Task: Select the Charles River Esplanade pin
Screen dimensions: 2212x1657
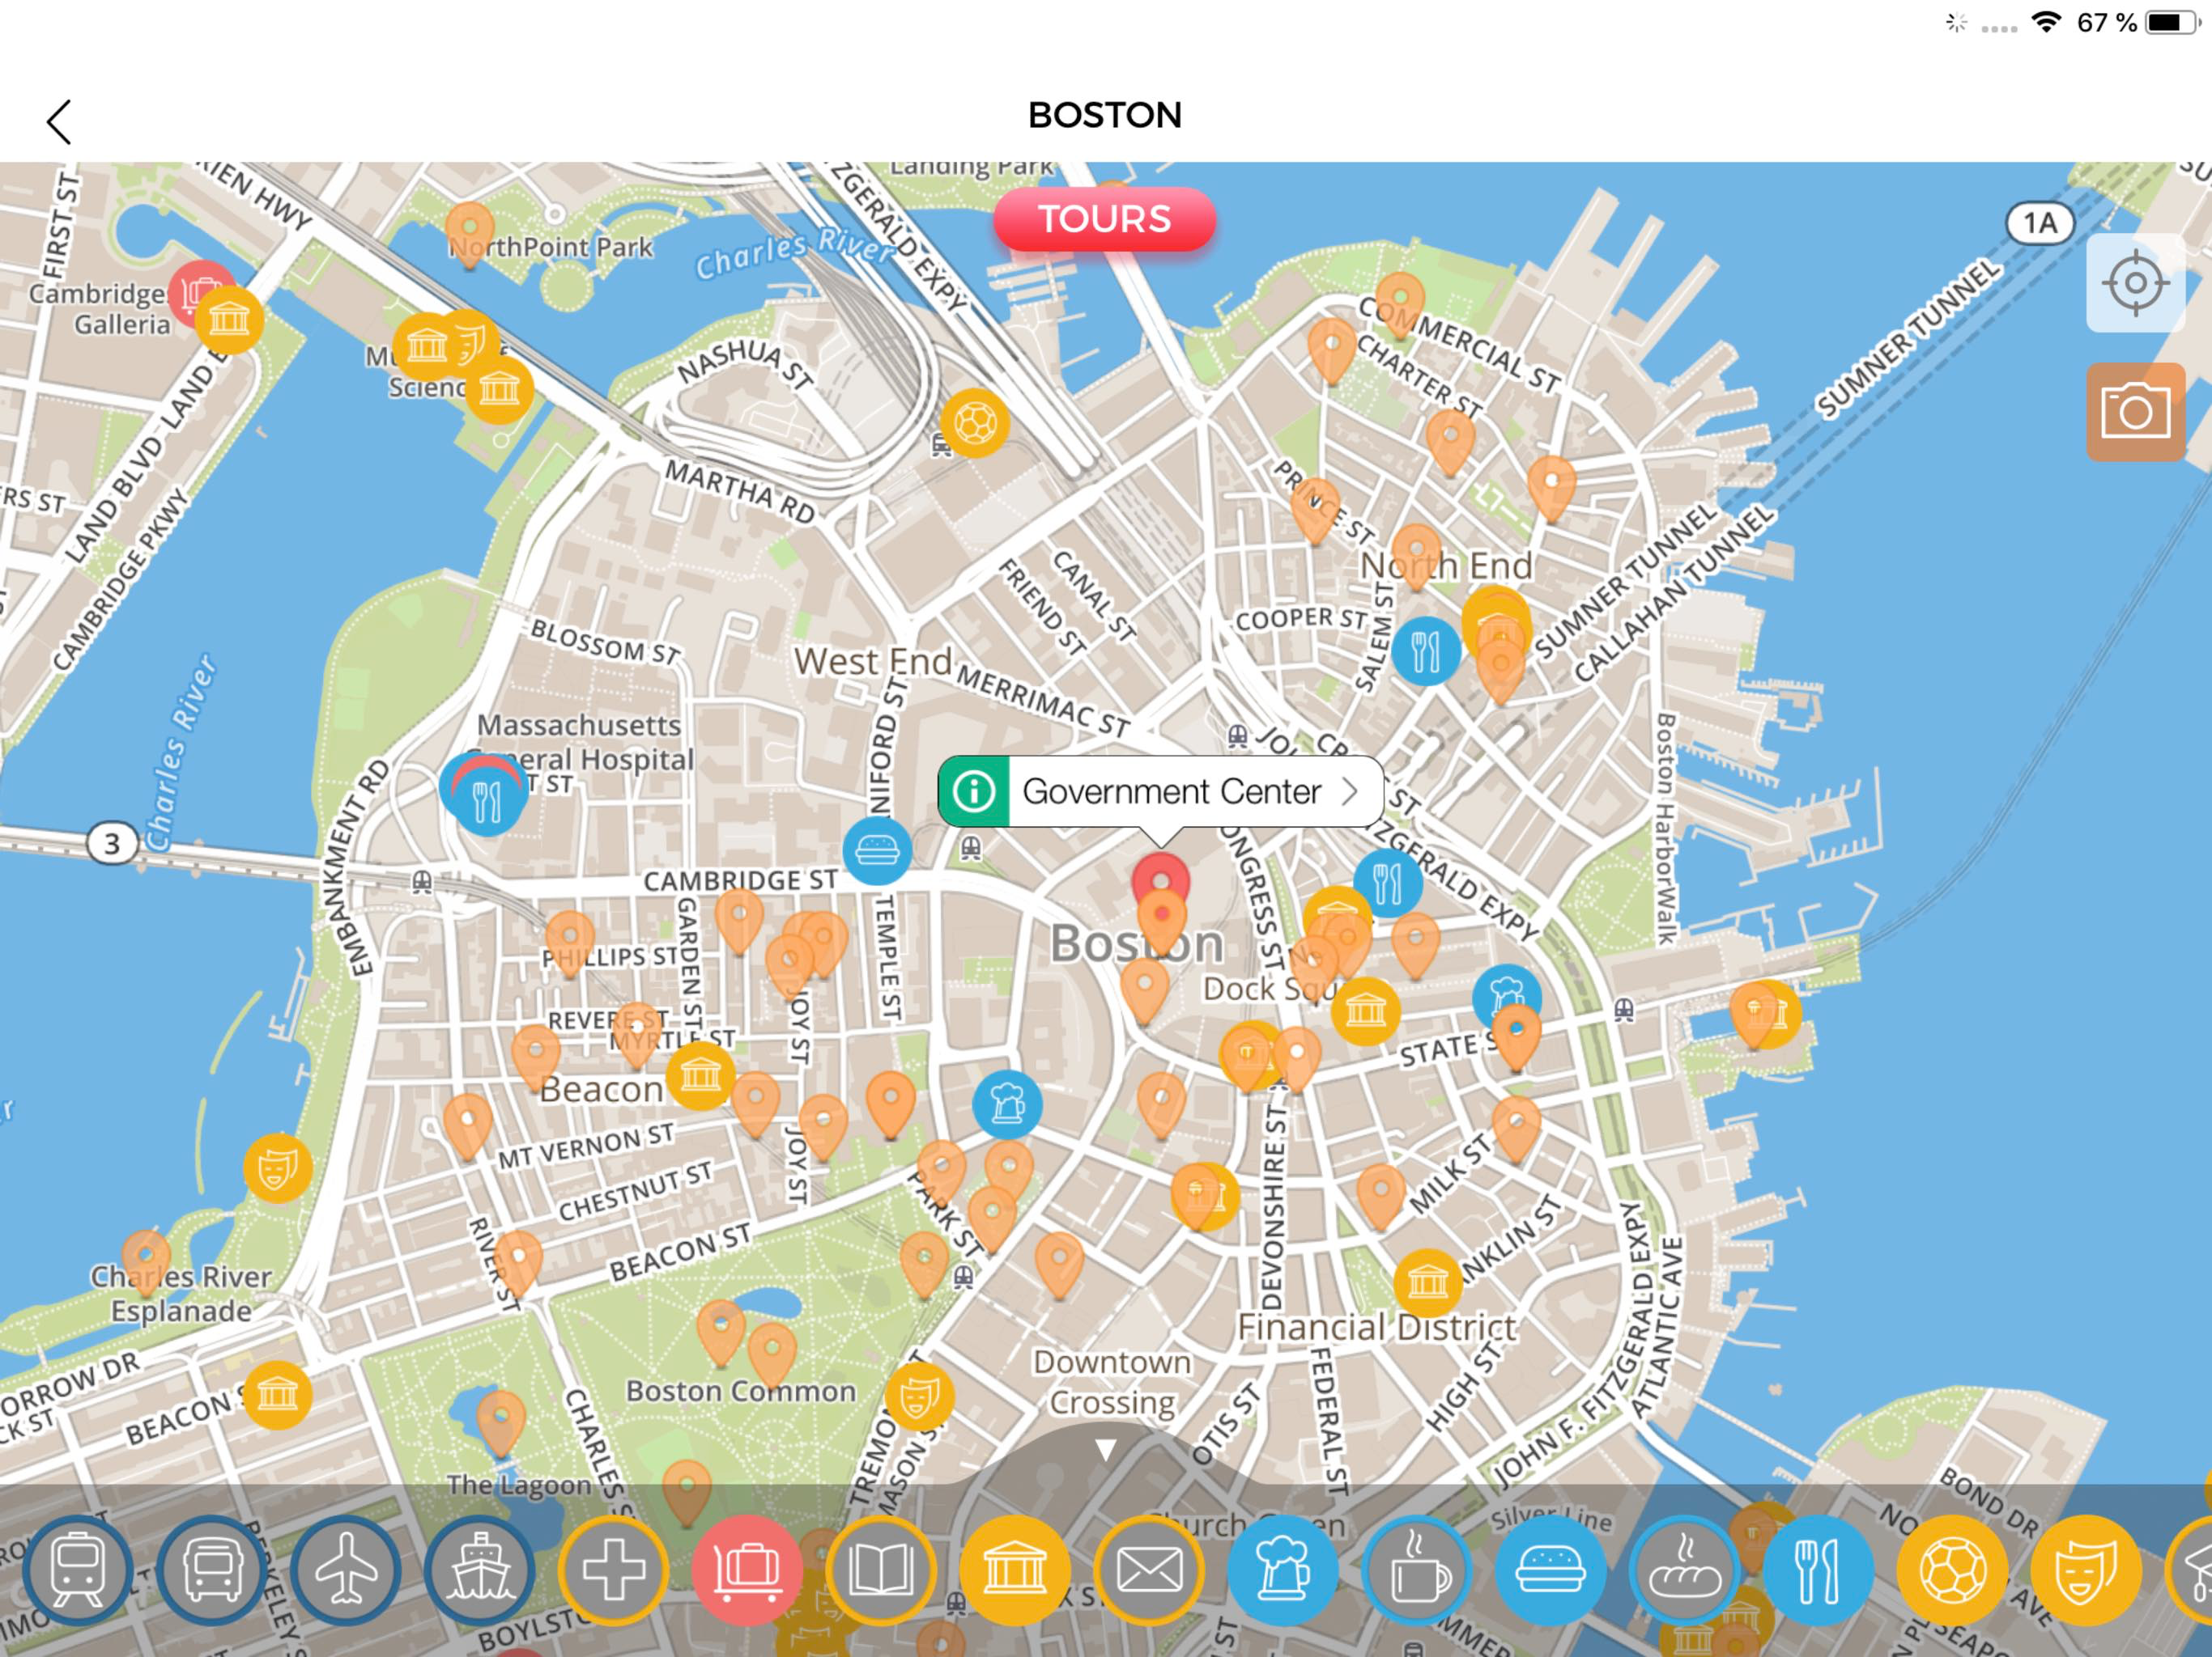Action: pos(146,1261)
